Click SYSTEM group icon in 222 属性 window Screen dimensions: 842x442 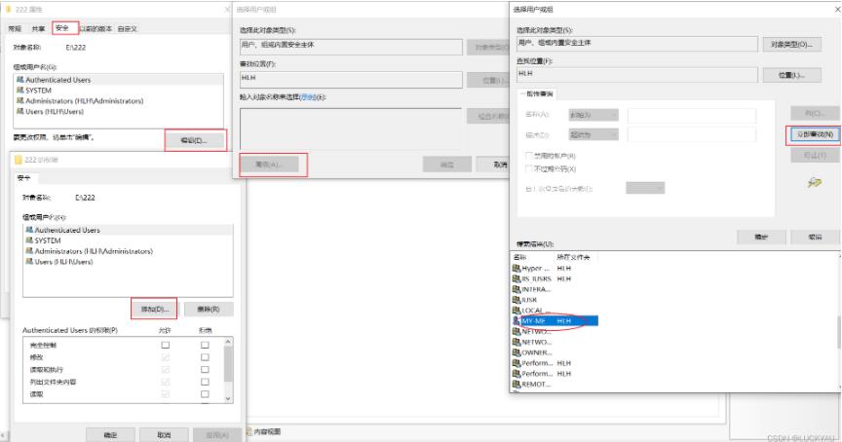[x=20, y=91]
